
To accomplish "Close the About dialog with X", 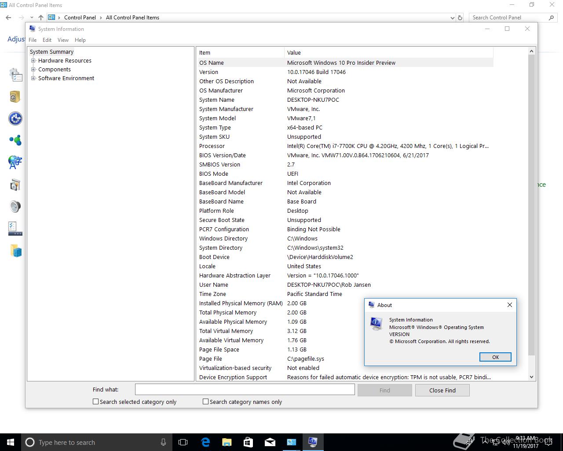I will tap(510, 305).
